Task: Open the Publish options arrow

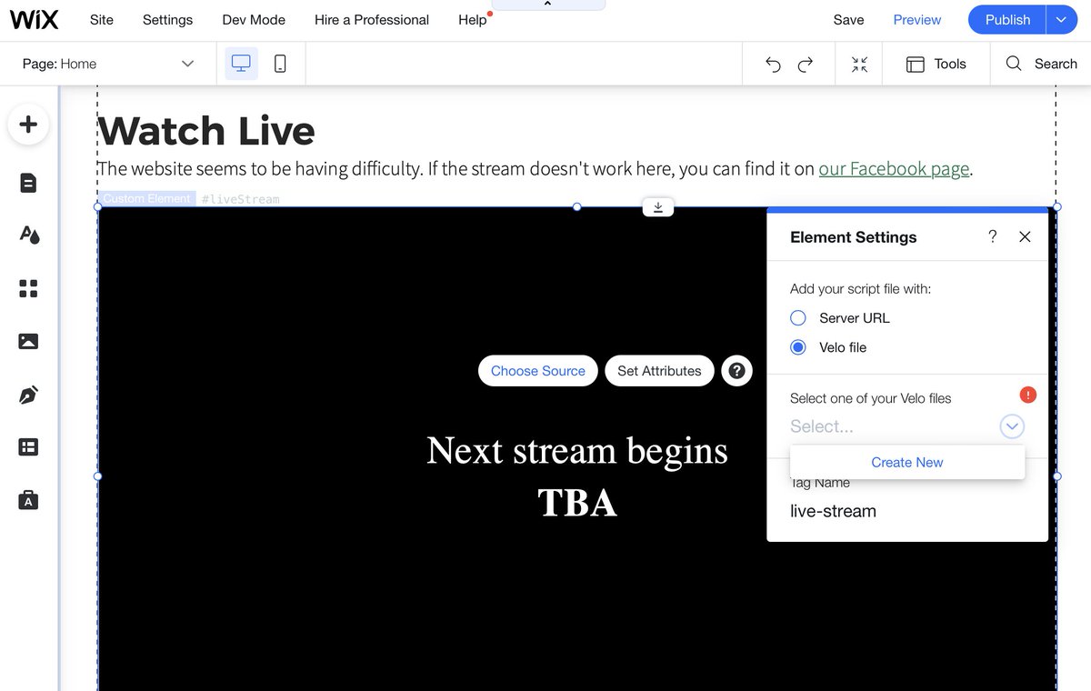Action: [x=1061, y=19]
